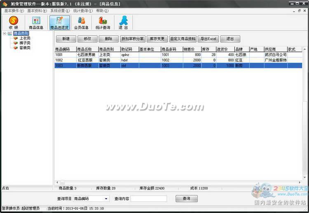Viewport: 309px width, 213px height.
Task: Click the 折扣率积分率 button
Action: [x=132, y=39]
